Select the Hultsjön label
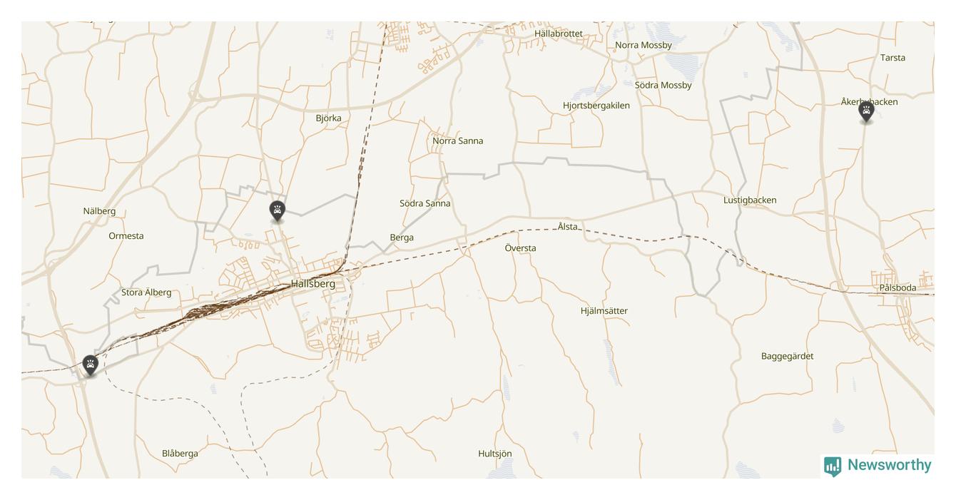 pyautogui.click(x=495, y=454)
